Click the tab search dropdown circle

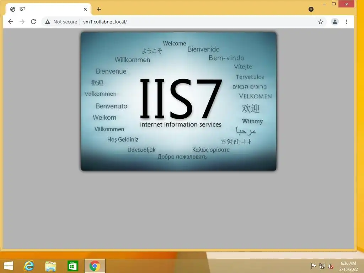pos(311,9)
